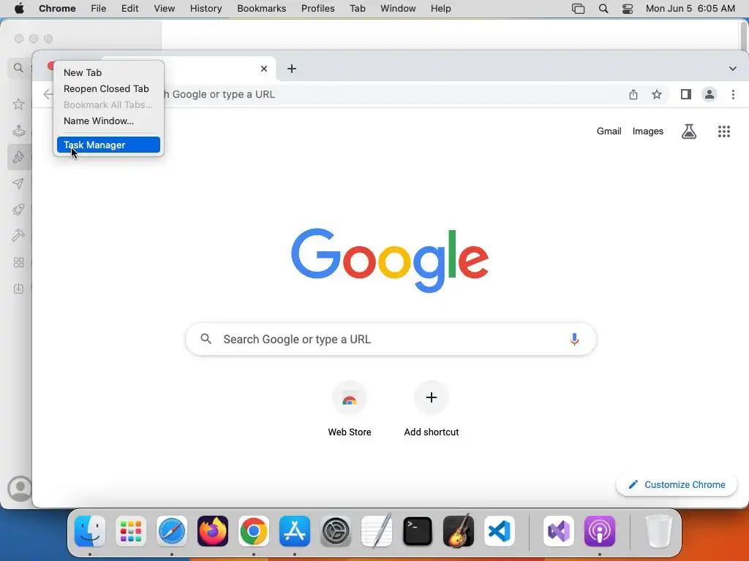
Task: Open Finder from the Dock
Action: coord(90,531)
